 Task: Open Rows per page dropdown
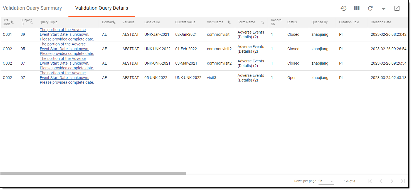click(326, 181)
